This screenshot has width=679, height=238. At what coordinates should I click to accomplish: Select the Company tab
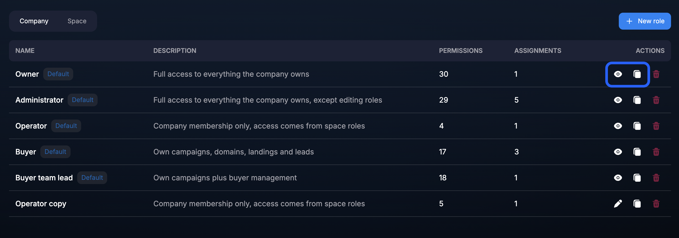coord(34,21)
